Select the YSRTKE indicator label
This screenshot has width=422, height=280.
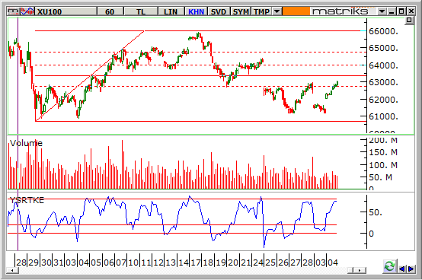coord(27,200)
